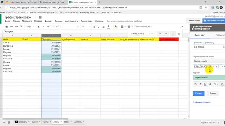Viewport: 225px width, 126px height.
Task: Open the font size 11 dropdown
Action: 86,27
